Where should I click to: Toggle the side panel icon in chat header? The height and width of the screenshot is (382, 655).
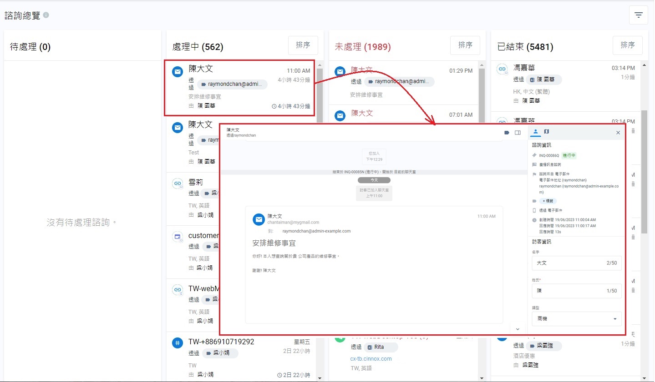[x=518, y=133]
